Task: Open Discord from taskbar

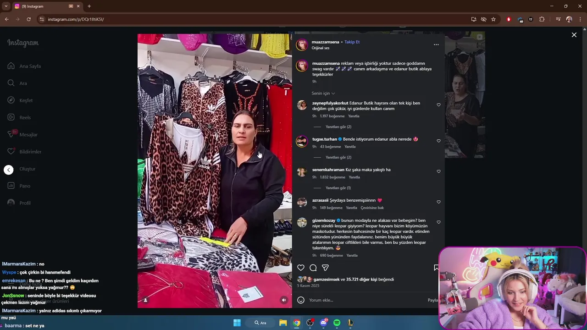Action: coord(323,323)
